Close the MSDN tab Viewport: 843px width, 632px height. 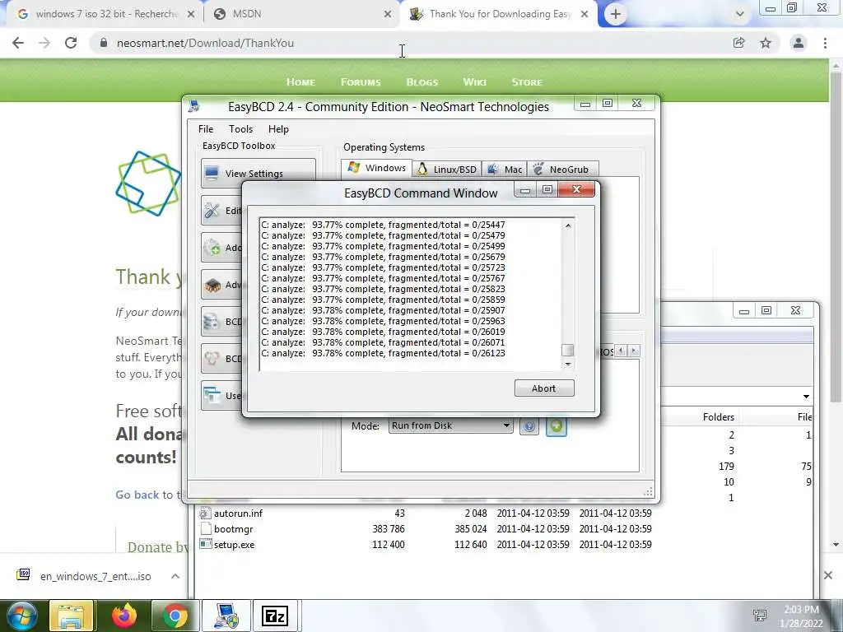click(388, 15)
